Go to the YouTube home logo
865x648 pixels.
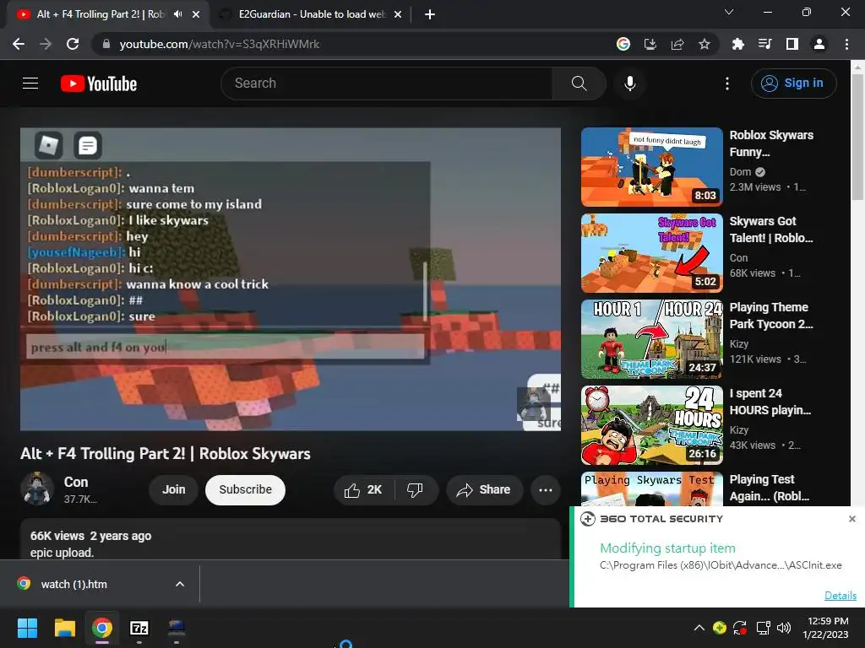click(x=99, y=84)
